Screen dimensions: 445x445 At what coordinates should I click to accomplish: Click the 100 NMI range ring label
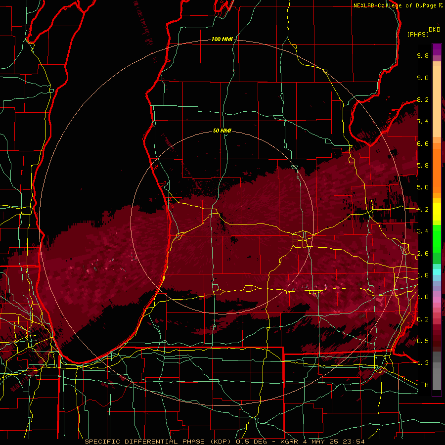coord(222,39)
